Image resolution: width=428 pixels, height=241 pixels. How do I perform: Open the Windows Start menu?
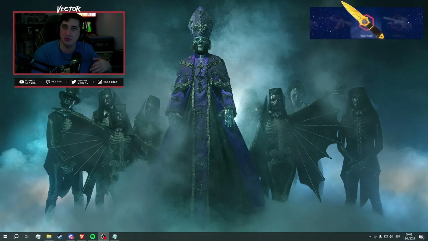pyautogui.click(x=5, y=237)
